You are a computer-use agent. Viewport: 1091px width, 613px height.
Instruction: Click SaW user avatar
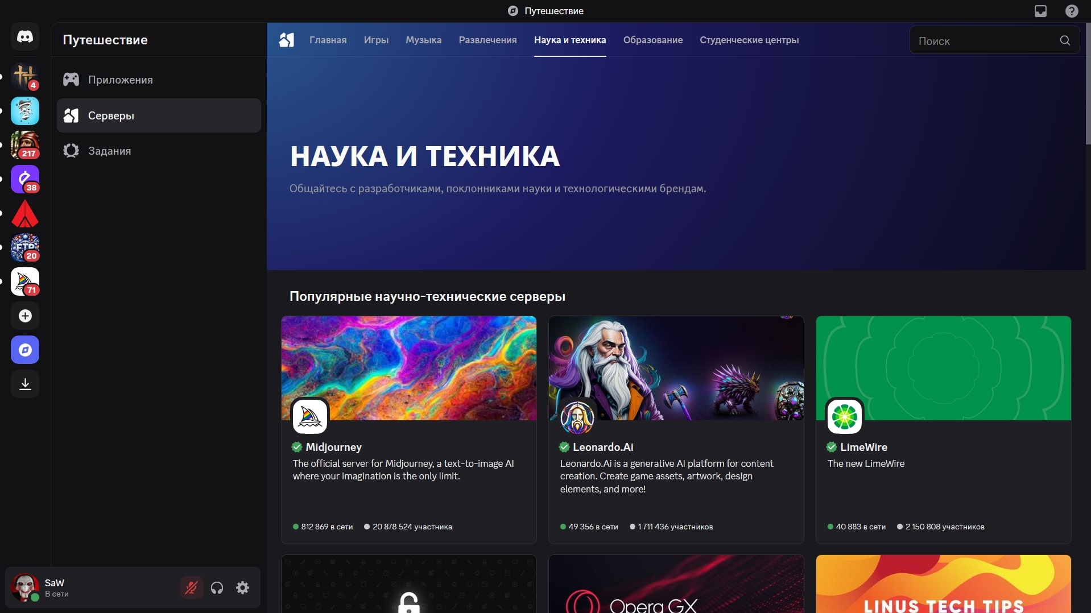[25, 587]
